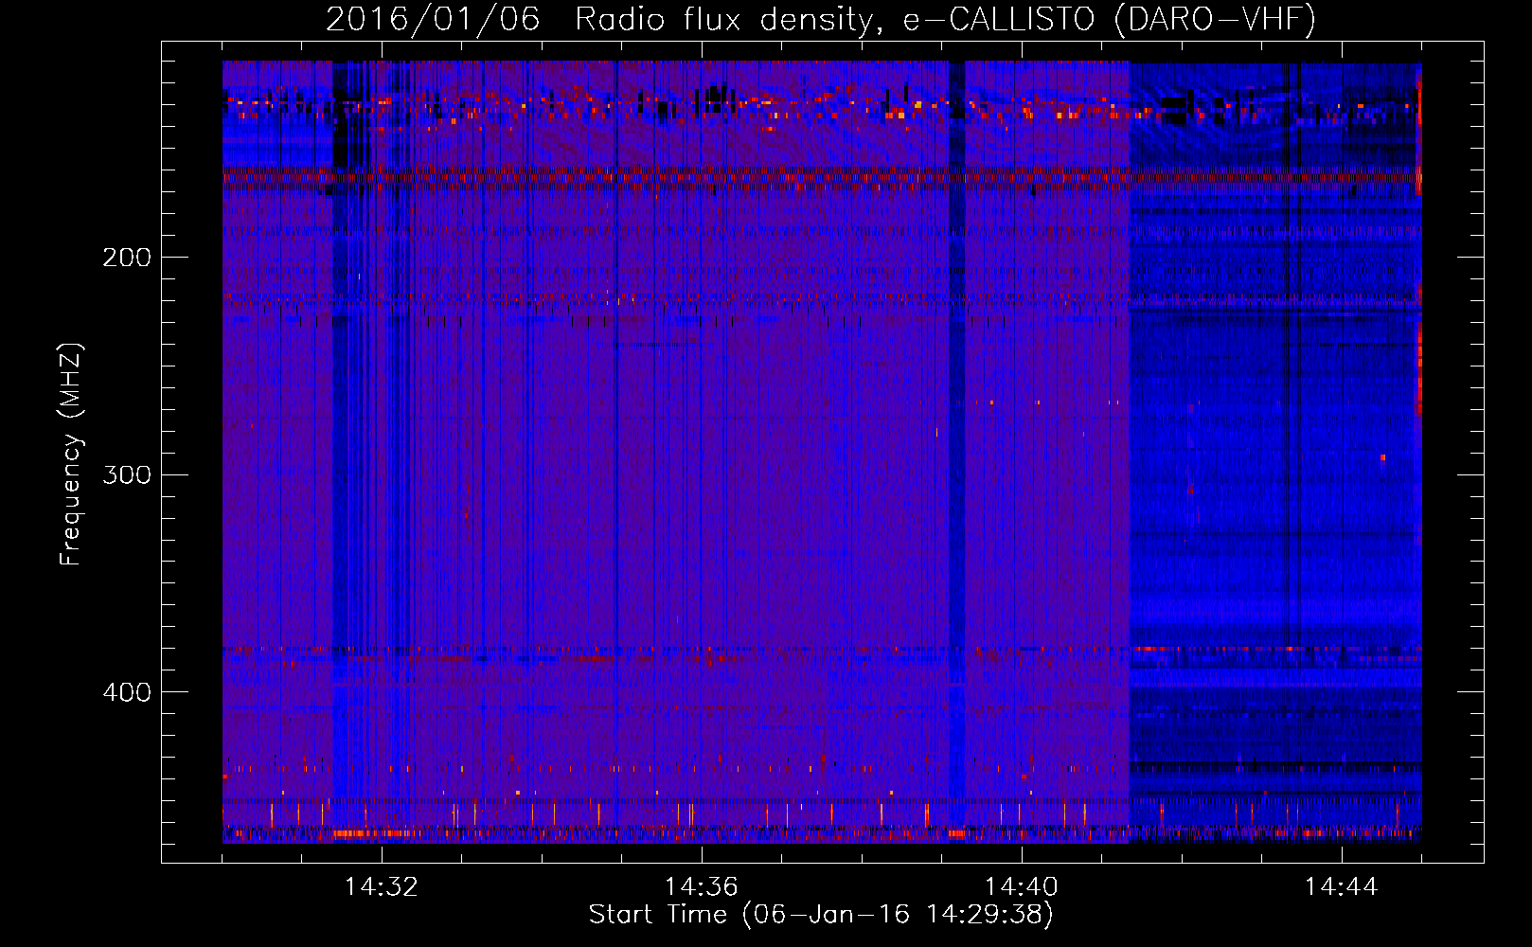Click the plot title "2016/01/06 Radio flux density, e-CALLISTO (DARO-VHF)"
The width and height of the screenshot is (1532, 947).
tap(821, 20)
